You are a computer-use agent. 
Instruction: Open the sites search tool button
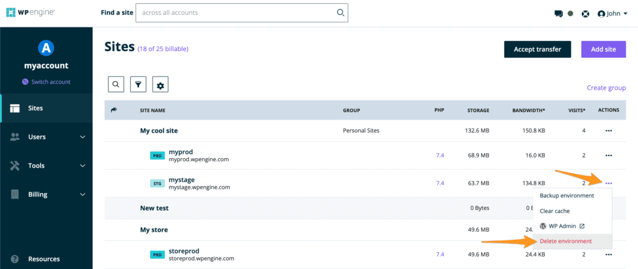tap(116, 85)
